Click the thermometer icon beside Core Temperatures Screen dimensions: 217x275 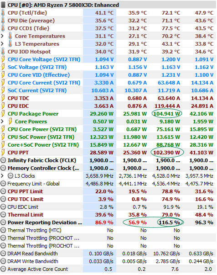10,36
